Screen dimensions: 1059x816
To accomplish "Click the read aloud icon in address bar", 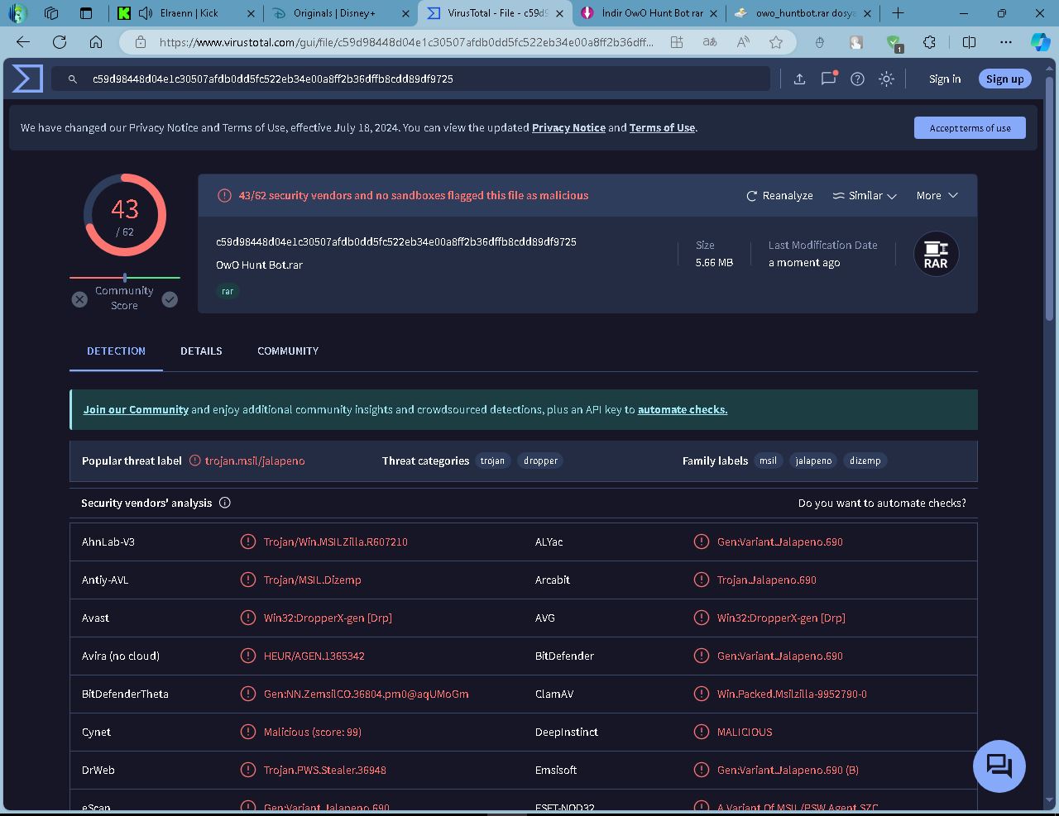I will pyautogui.click(x=743, y=42).
